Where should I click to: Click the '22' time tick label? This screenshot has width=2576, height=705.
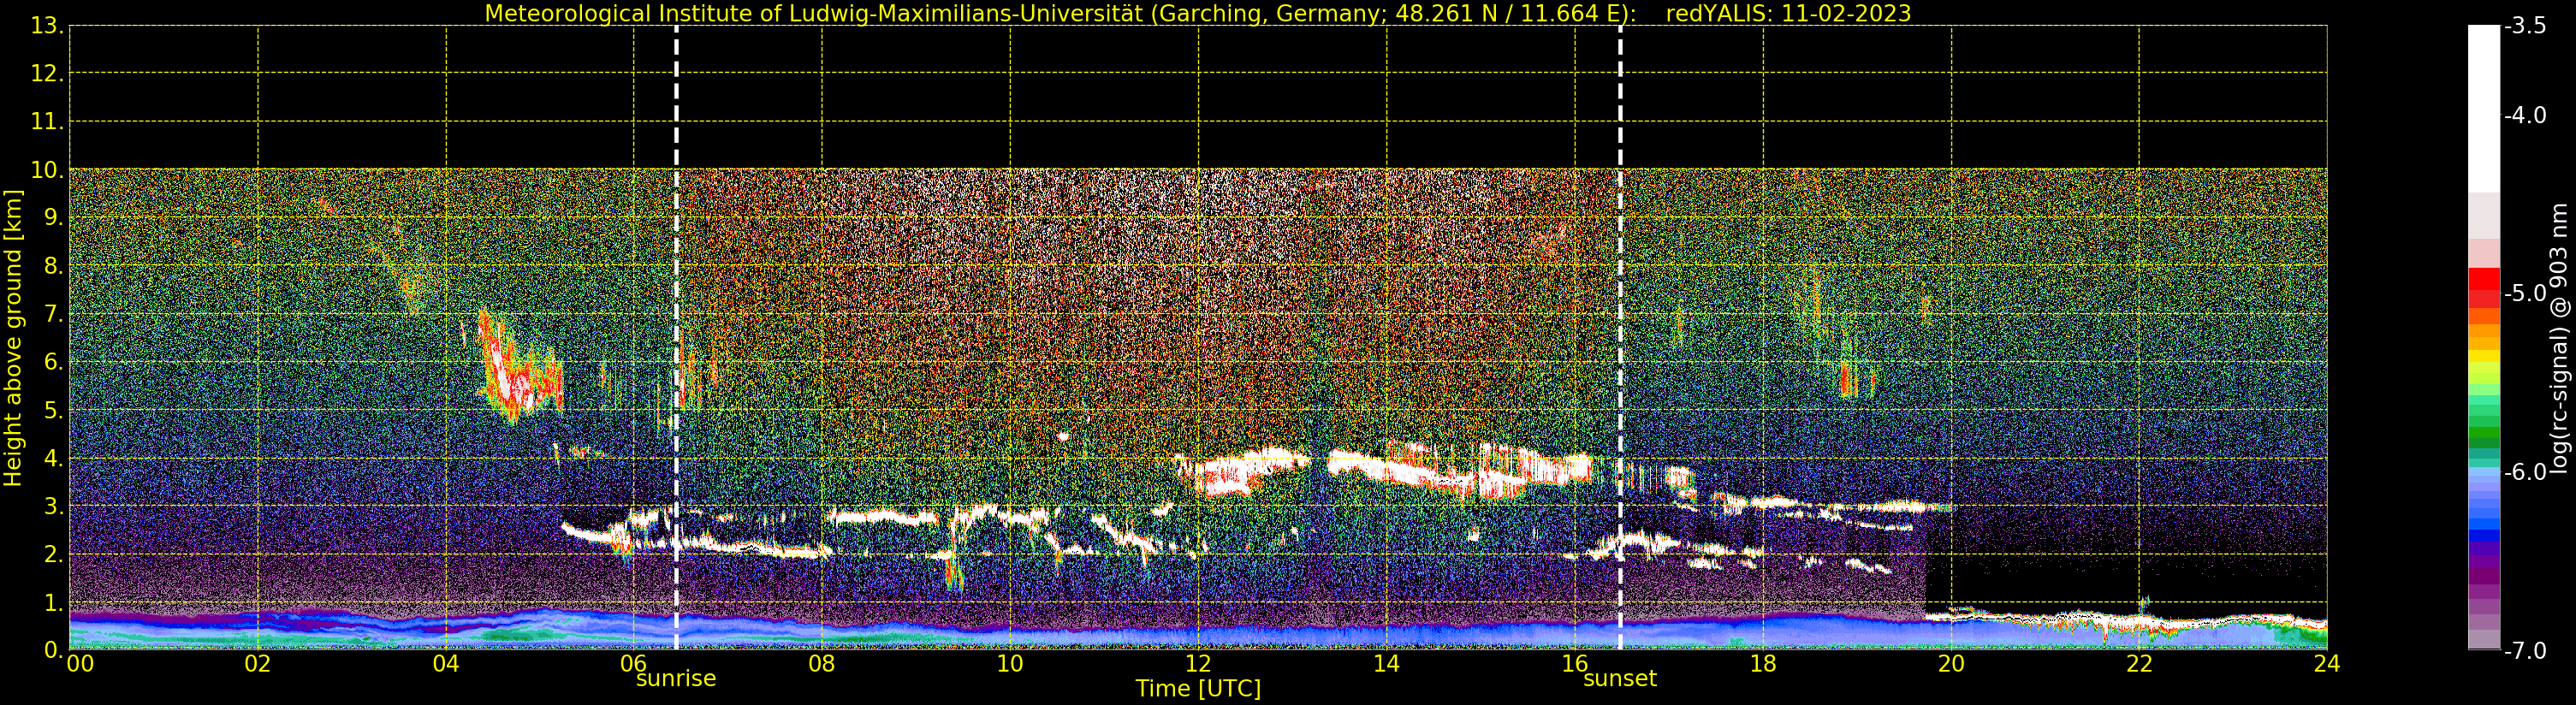tap(2139, 663)
